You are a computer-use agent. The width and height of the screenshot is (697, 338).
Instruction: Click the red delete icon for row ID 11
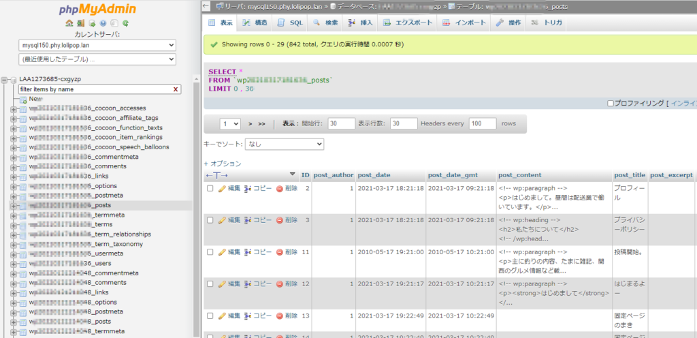pyautogui.click(x=280, y=251)
